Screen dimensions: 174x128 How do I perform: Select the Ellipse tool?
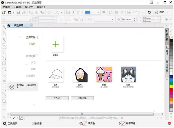tap(4, 69)
